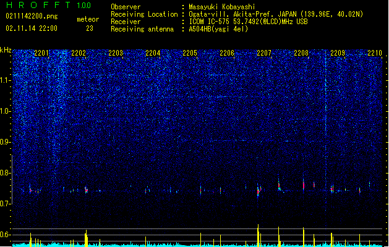Click the 2202 time marker

pos(79,53)
